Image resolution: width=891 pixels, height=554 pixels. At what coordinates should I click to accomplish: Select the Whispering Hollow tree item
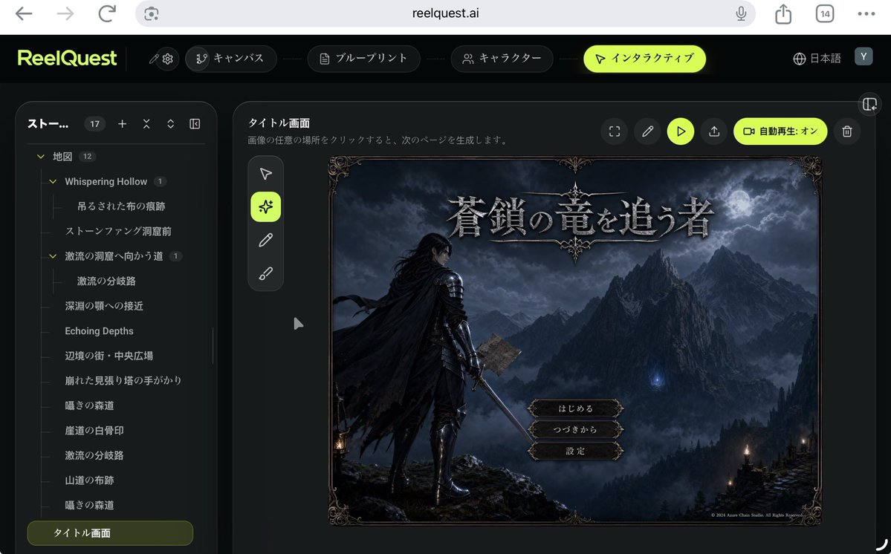pyautogui.click(x=106, y=182)
